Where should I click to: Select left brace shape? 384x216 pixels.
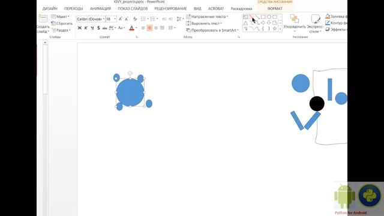263,29
